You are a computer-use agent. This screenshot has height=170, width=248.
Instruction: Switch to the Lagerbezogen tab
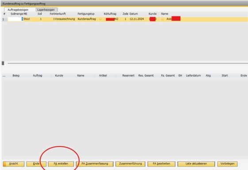tap(46, 10)
